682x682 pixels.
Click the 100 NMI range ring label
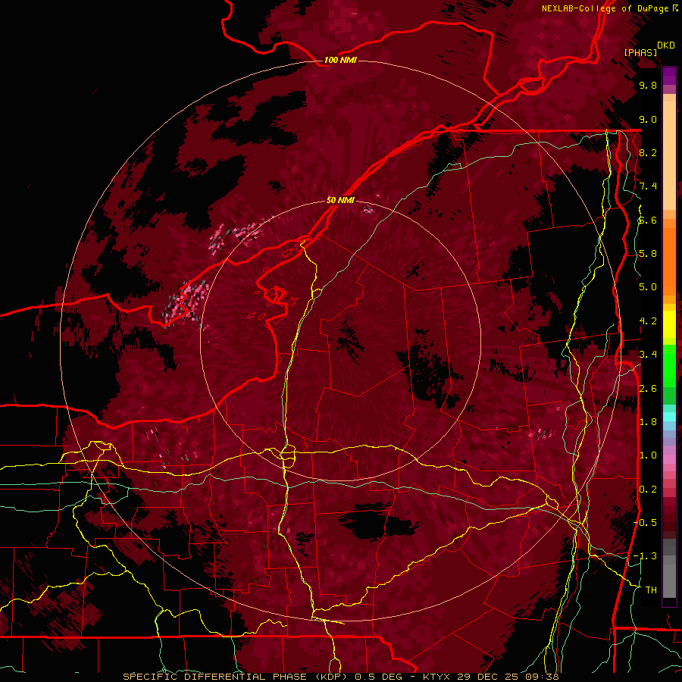(340, 60)
